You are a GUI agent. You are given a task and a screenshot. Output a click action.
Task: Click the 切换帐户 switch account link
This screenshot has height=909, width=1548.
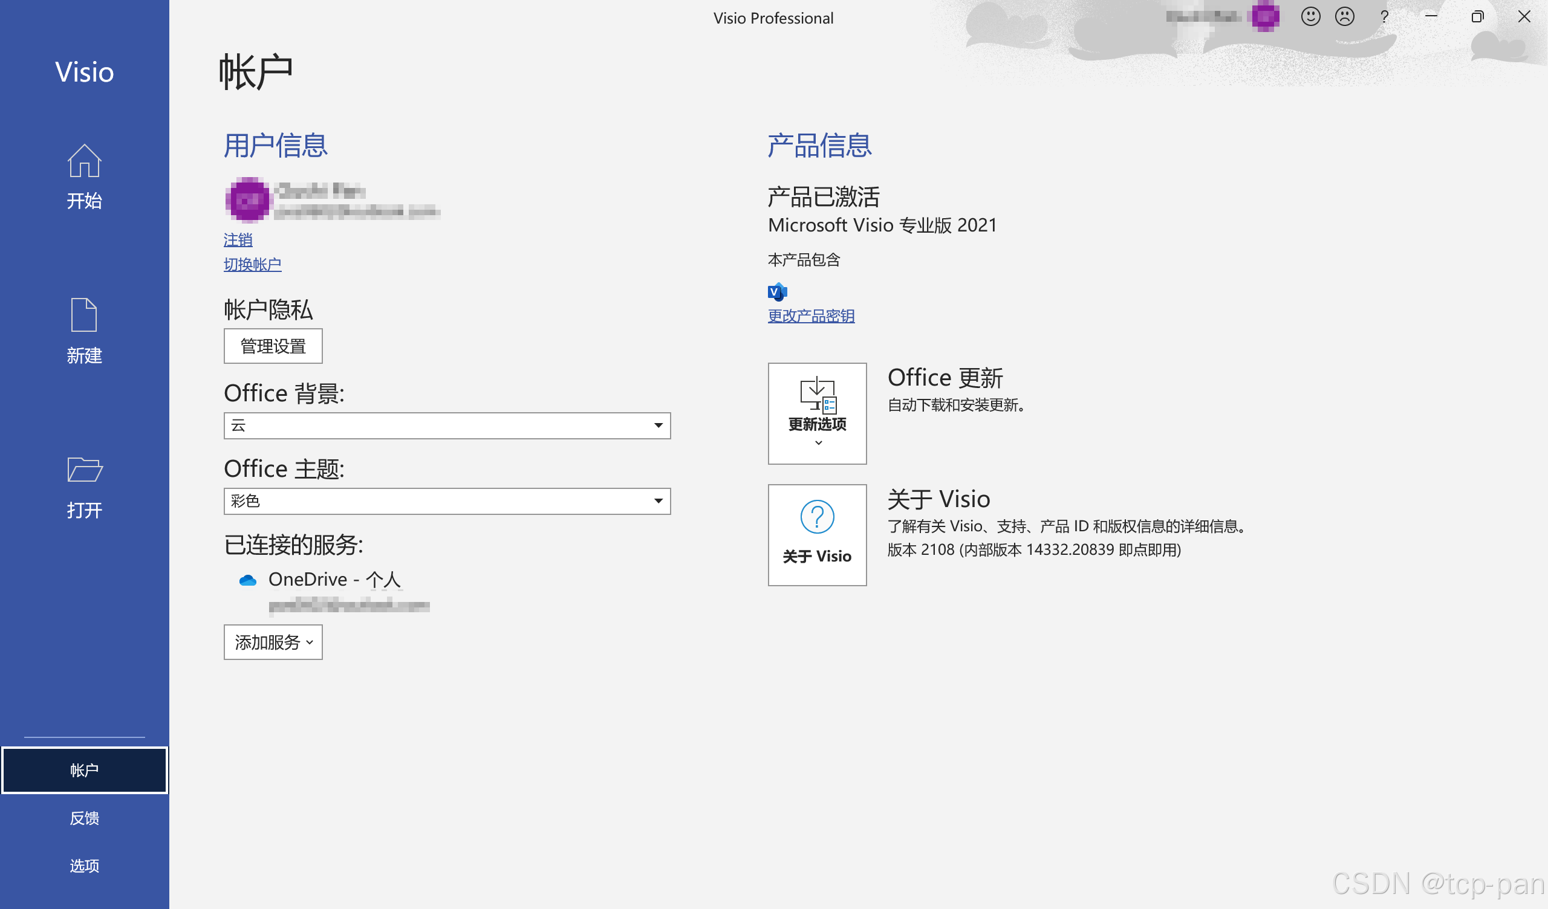(253, 265)
